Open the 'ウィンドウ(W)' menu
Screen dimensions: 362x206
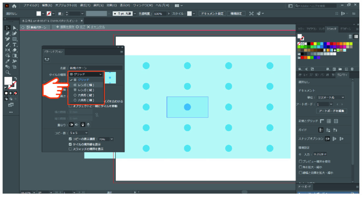click(x=143, y=5)
